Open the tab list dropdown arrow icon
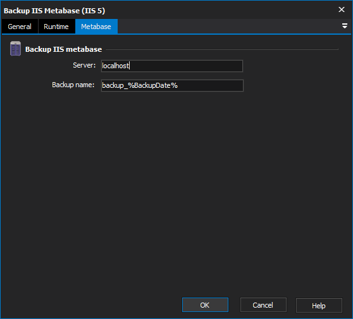This screenshot has height=319, width=353. click(344, 26)
